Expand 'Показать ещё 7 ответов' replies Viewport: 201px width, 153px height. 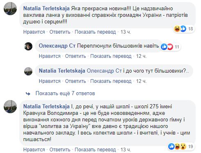[x=65, y=94]
